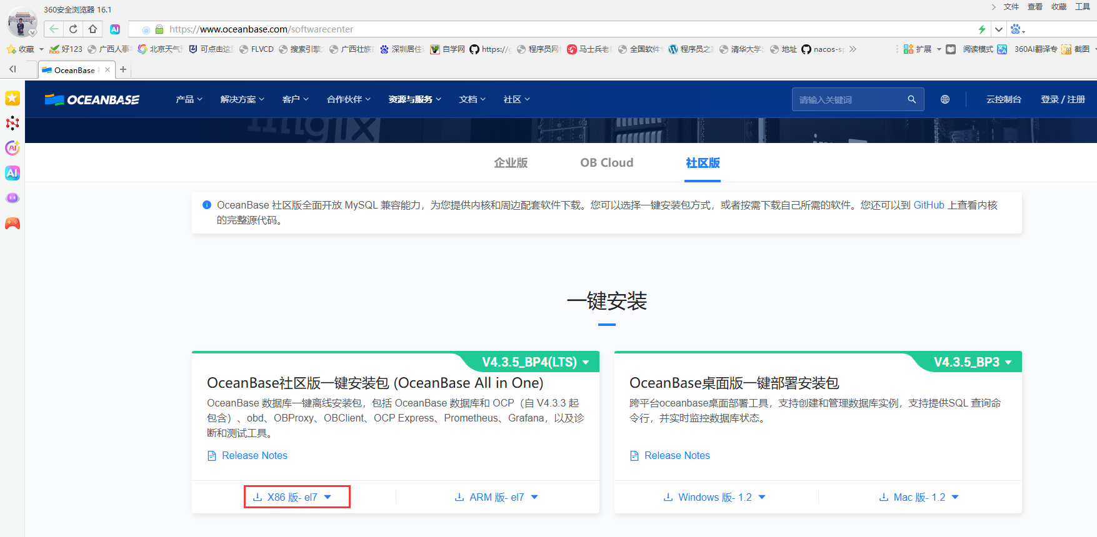Go back with the browser back arrow

pos(54,29)
